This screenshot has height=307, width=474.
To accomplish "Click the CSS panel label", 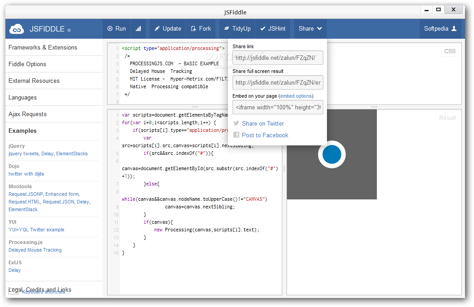I will [450, 51].
